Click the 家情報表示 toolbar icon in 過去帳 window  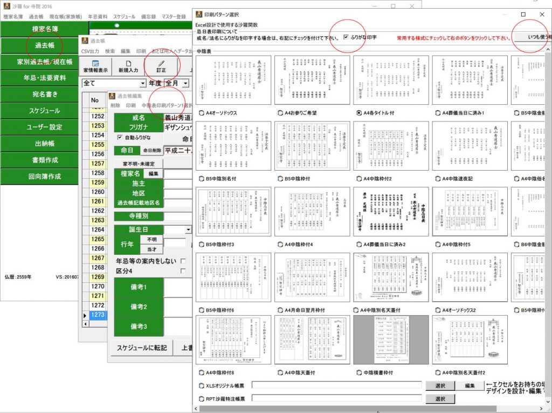[x=95, y=64]
